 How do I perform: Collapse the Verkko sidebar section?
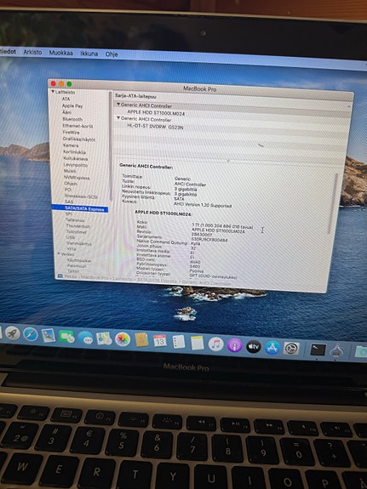click(59, 254)
